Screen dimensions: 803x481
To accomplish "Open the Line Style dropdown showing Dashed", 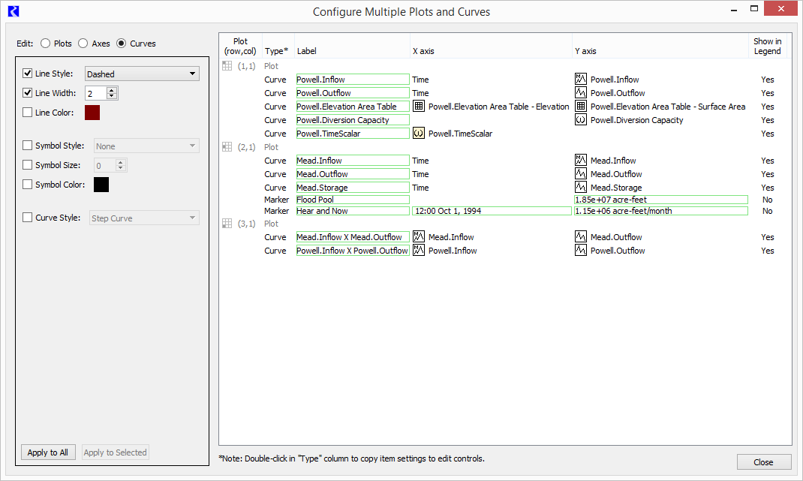I will [x=142, y=74].
